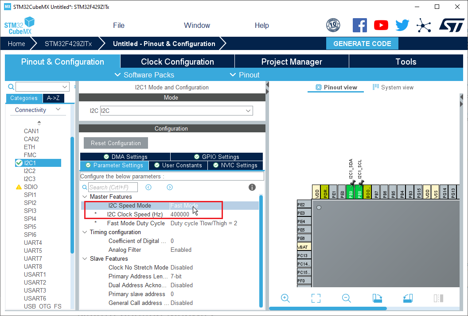Open the Facebook link icon
The height and width of the screenshot is (316, 468).
coord(360,25)
